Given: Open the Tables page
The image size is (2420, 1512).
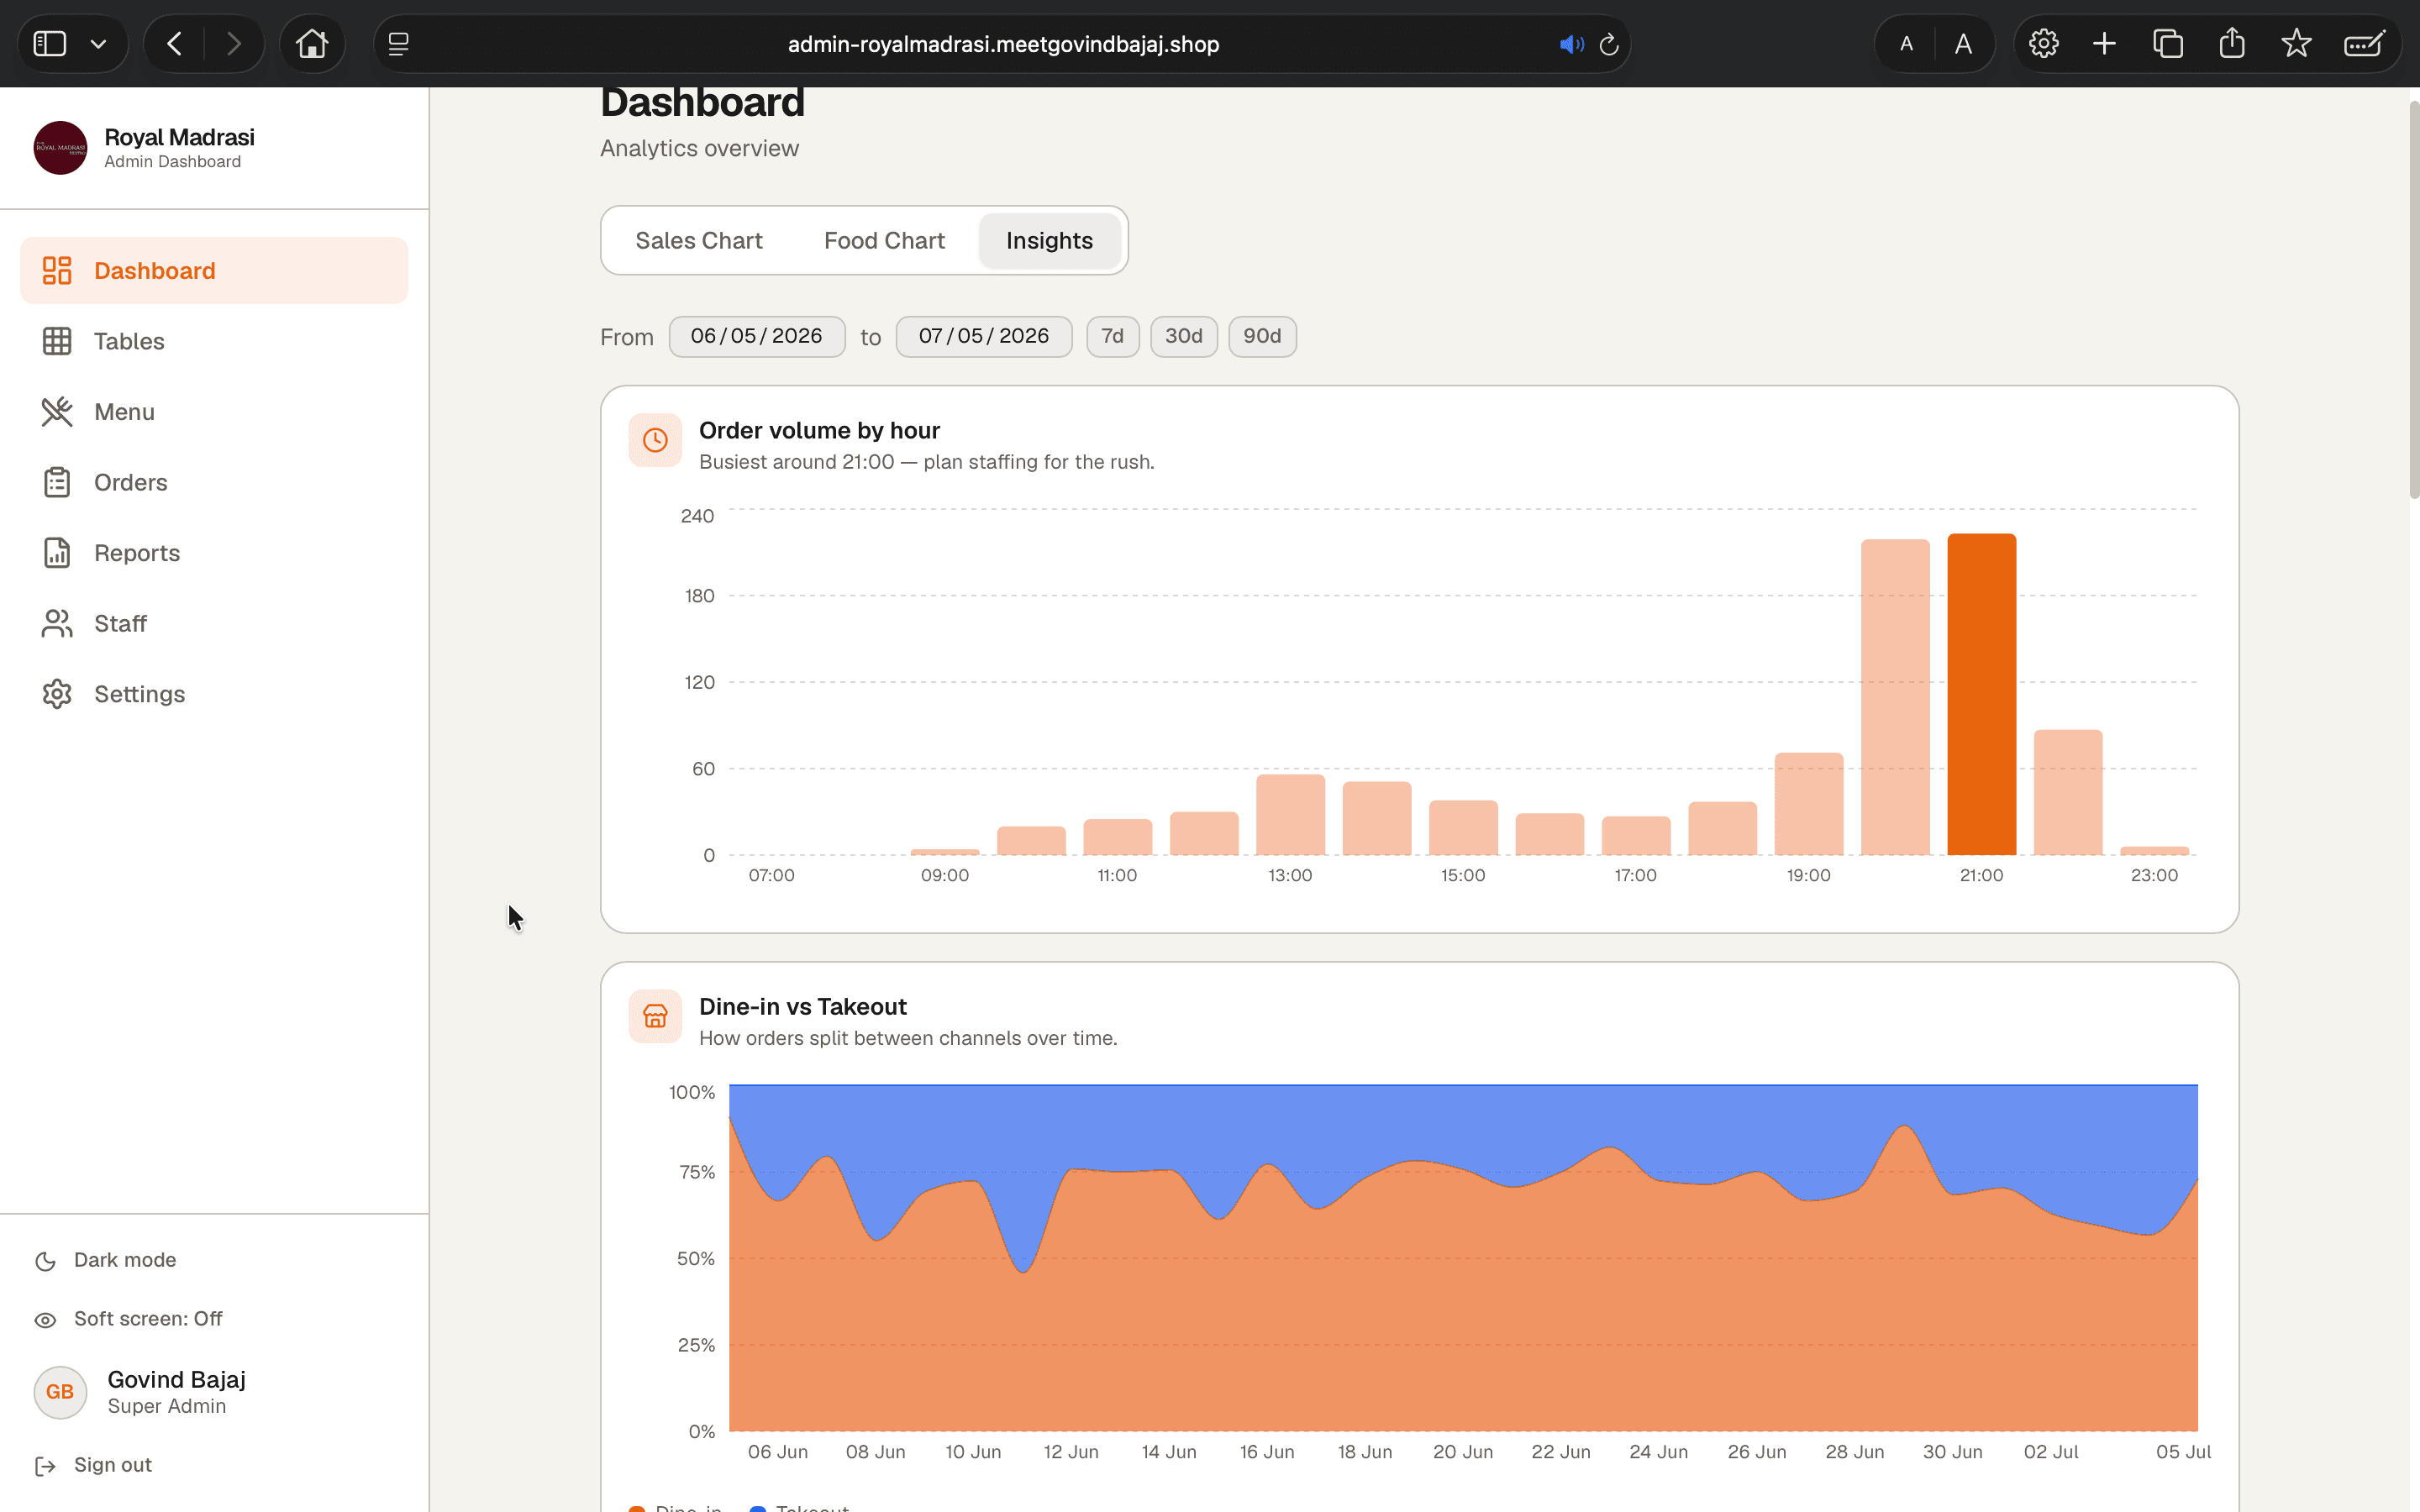Looking at the screenshot, I should (x=214, y=341).
